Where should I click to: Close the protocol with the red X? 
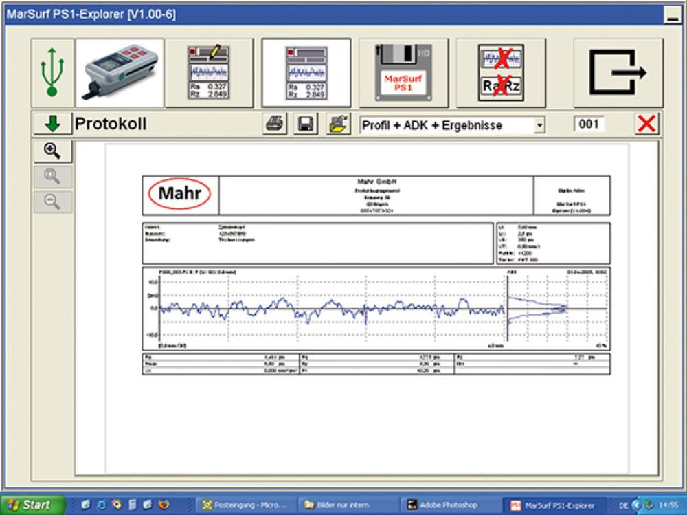tap(646, 125)
